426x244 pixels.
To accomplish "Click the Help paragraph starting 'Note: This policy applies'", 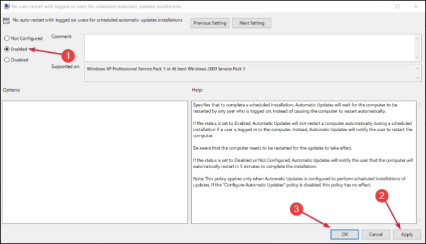I will click(x=299, y=182).
